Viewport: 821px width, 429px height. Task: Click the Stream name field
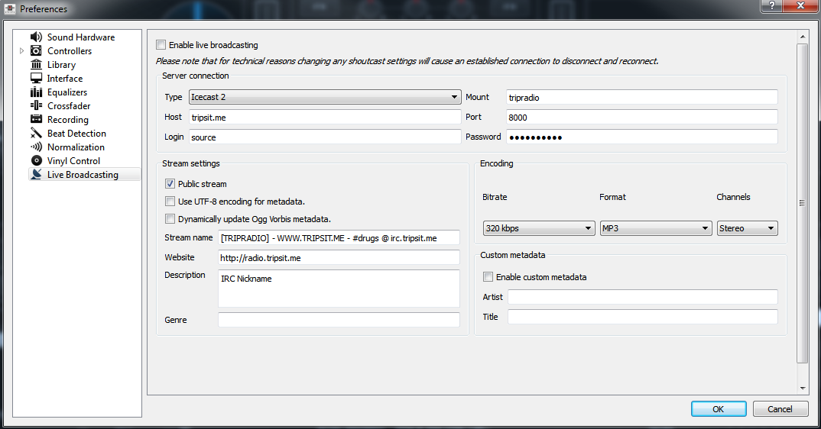point(339,237)
